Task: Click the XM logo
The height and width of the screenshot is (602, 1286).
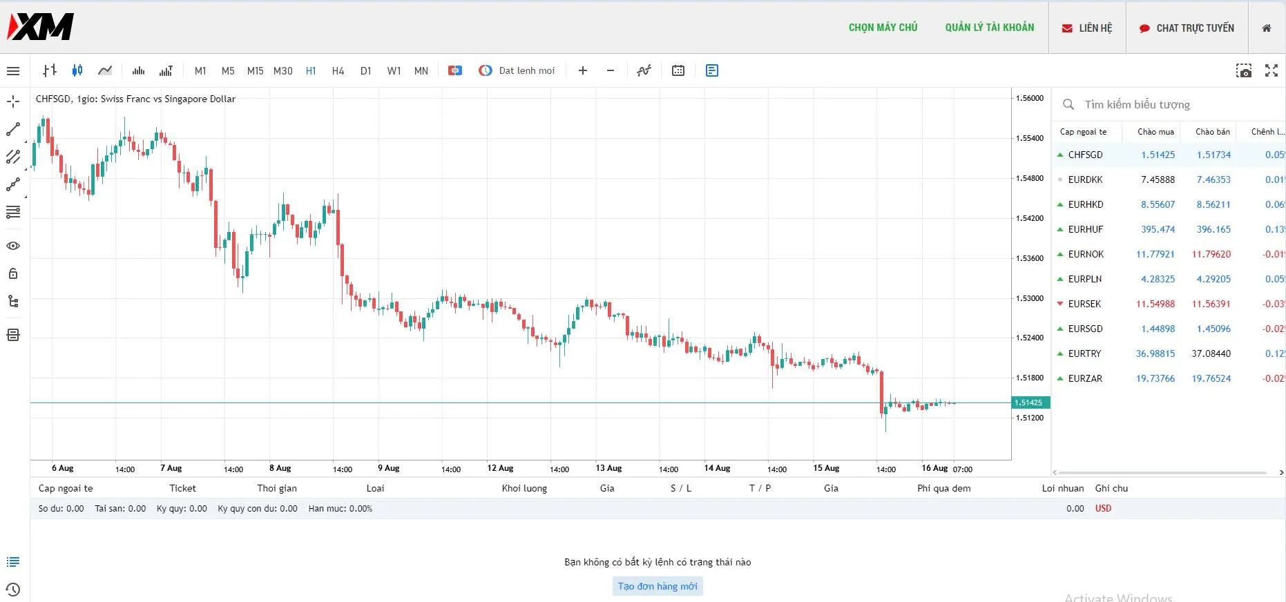Action: [40, 27]
